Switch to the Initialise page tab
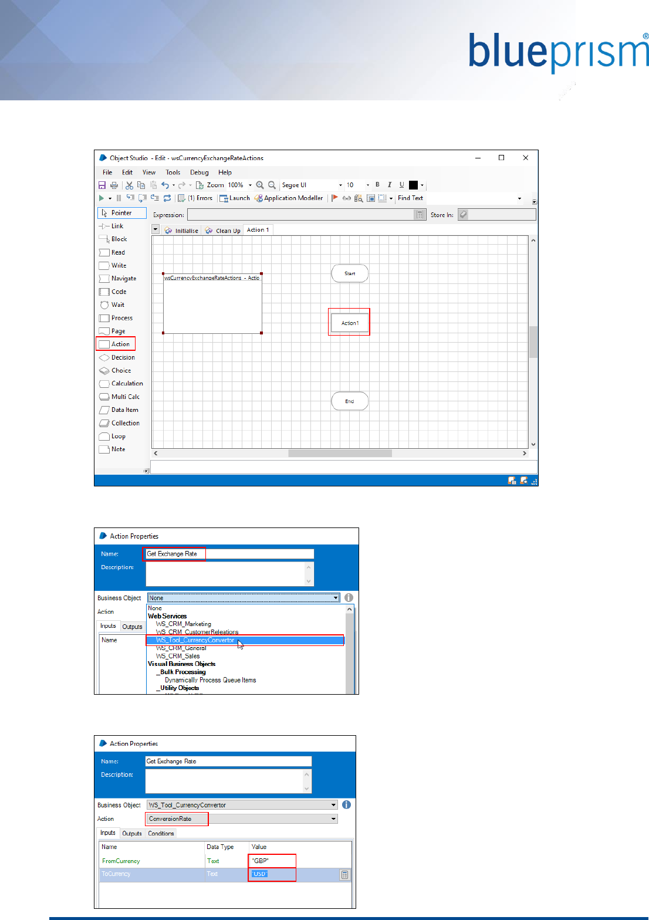 [181, 231]
